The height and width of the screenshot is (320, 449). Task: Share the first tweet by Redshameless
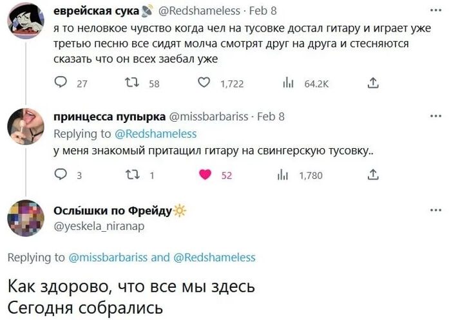tap(372, 82)
